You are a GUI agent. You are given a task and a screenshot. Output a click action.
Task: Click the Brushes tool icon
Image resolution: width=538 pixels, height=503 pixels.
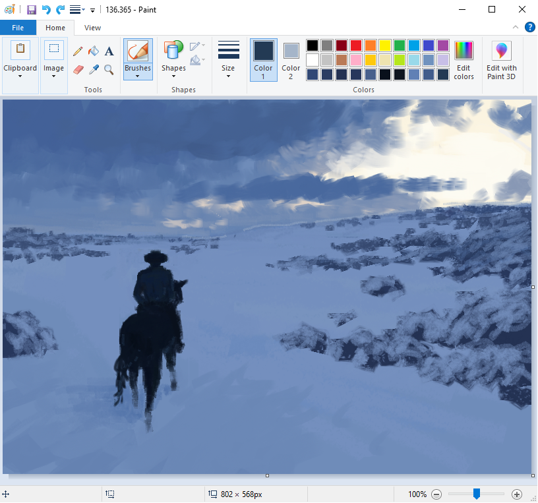coord(138,51)
